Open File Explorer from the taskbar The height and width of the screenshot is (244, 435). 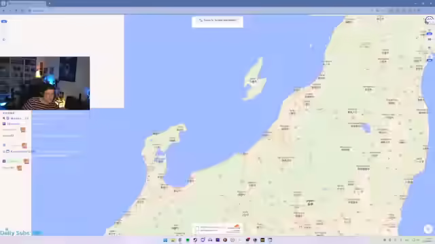click(x=173, y=240)
